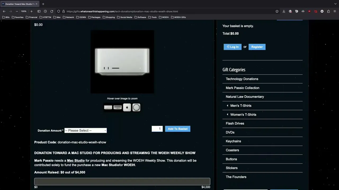Open Natural Law Documentary category
Screen dimensions: 339x190
click(x=245, y=97)
